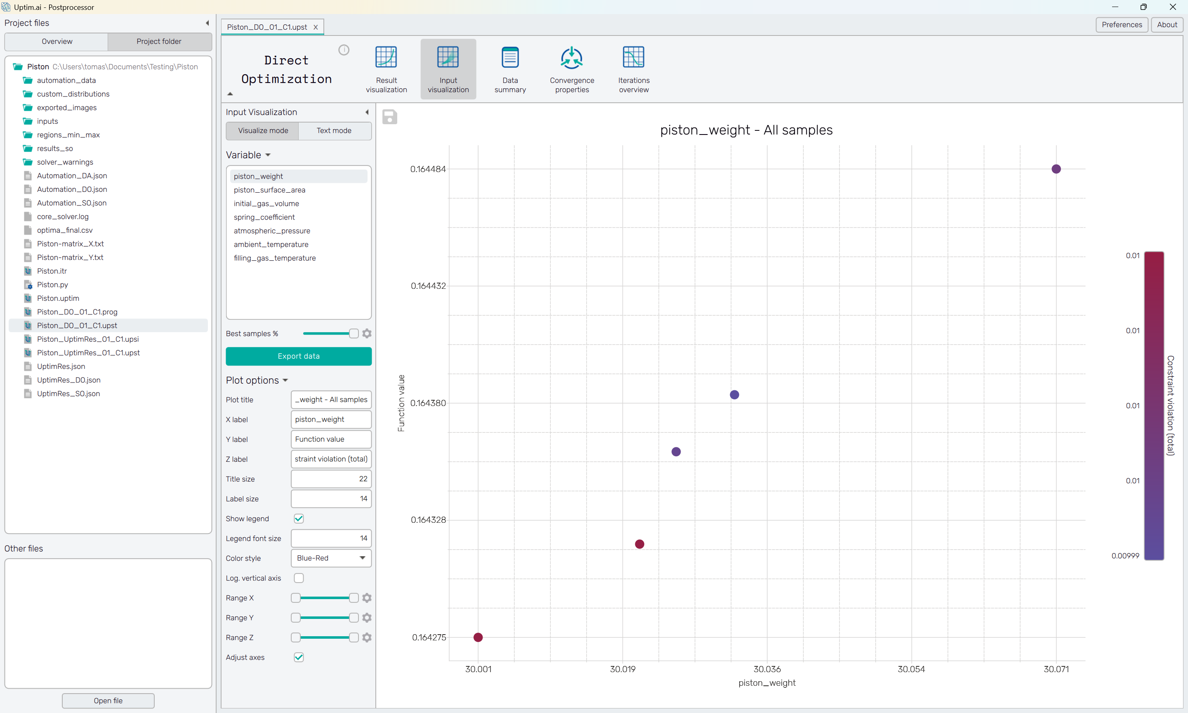The width and height of the screenshot is (1188, 713).
Task: Click the Best samples % slider handle
Action: (x=354, y=333)
